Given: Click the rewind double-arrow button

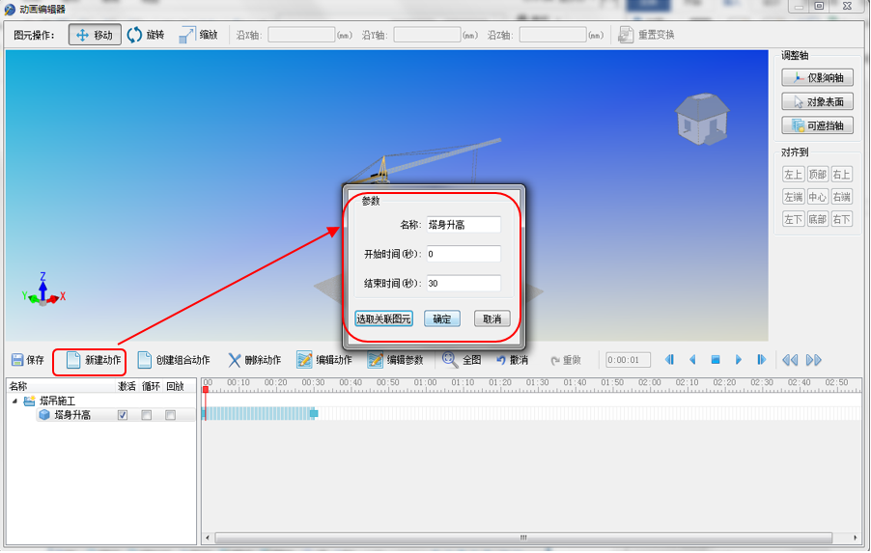Looking at the screenshot, I should (x=790, y=360).
